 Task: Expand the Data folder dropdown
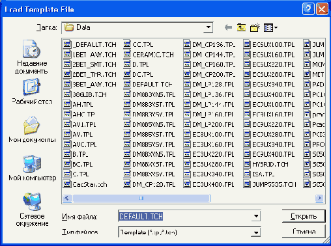[209, 27]
